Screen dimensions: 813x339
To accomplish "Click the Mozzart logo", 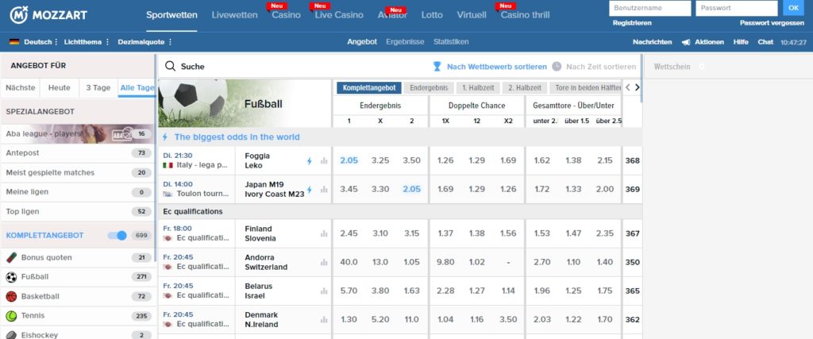I will (49, 15).
